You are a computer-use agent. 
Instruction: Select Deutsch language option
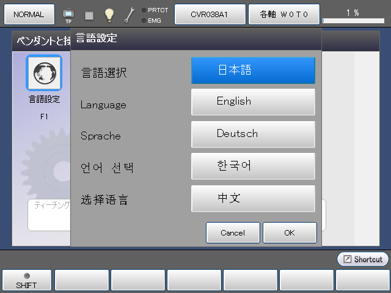[253, 133]
